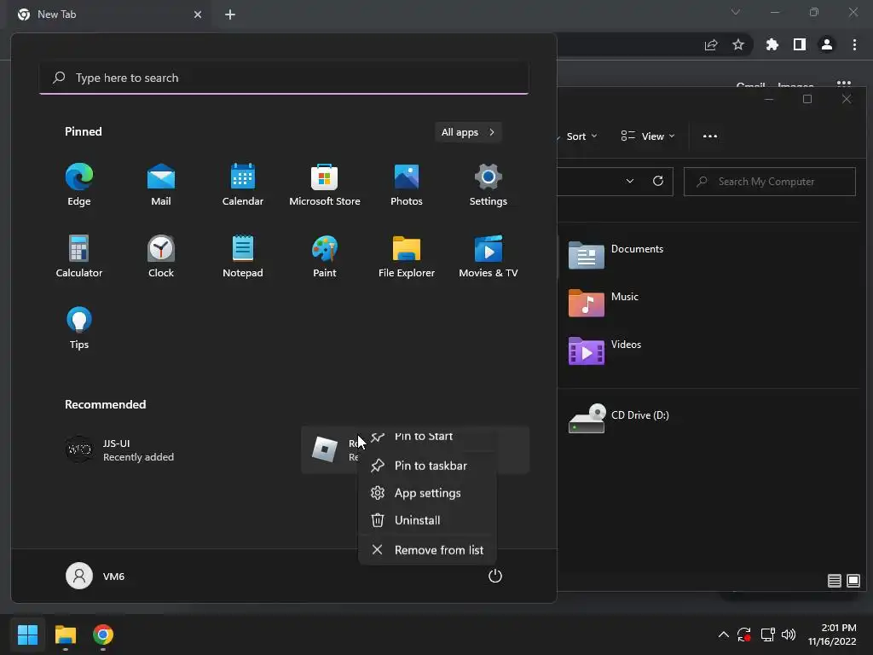This screenshot has height=655, width=873.
Task: Show All apps list
Action: click(468, 132)
